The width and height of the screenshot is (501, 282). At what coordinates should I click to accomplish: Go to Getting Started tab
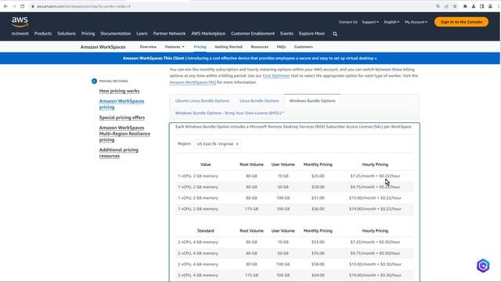pos(229,47)
